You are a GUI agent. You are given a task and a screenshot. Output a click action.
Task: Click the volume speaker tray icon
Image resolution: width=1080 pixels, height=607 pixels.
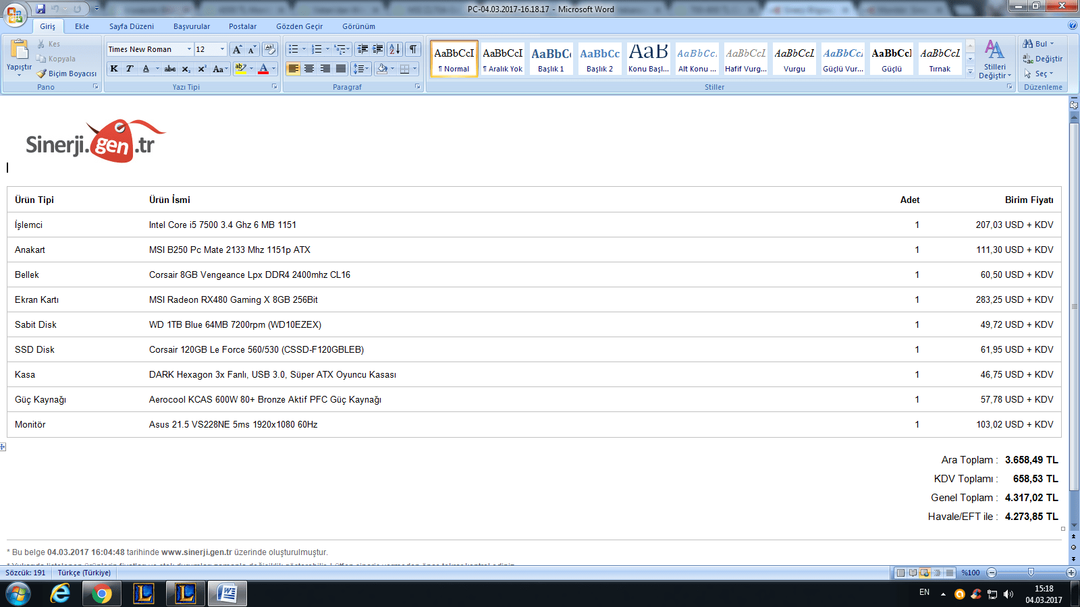[1008, 594]
